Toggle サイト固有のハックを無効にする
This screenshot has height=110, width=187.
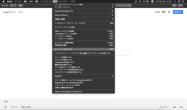pyautogui.click(x=83, y=67)
